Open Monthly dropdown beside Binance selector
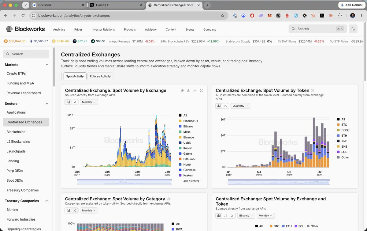367x231 pixels. (265, 216)
